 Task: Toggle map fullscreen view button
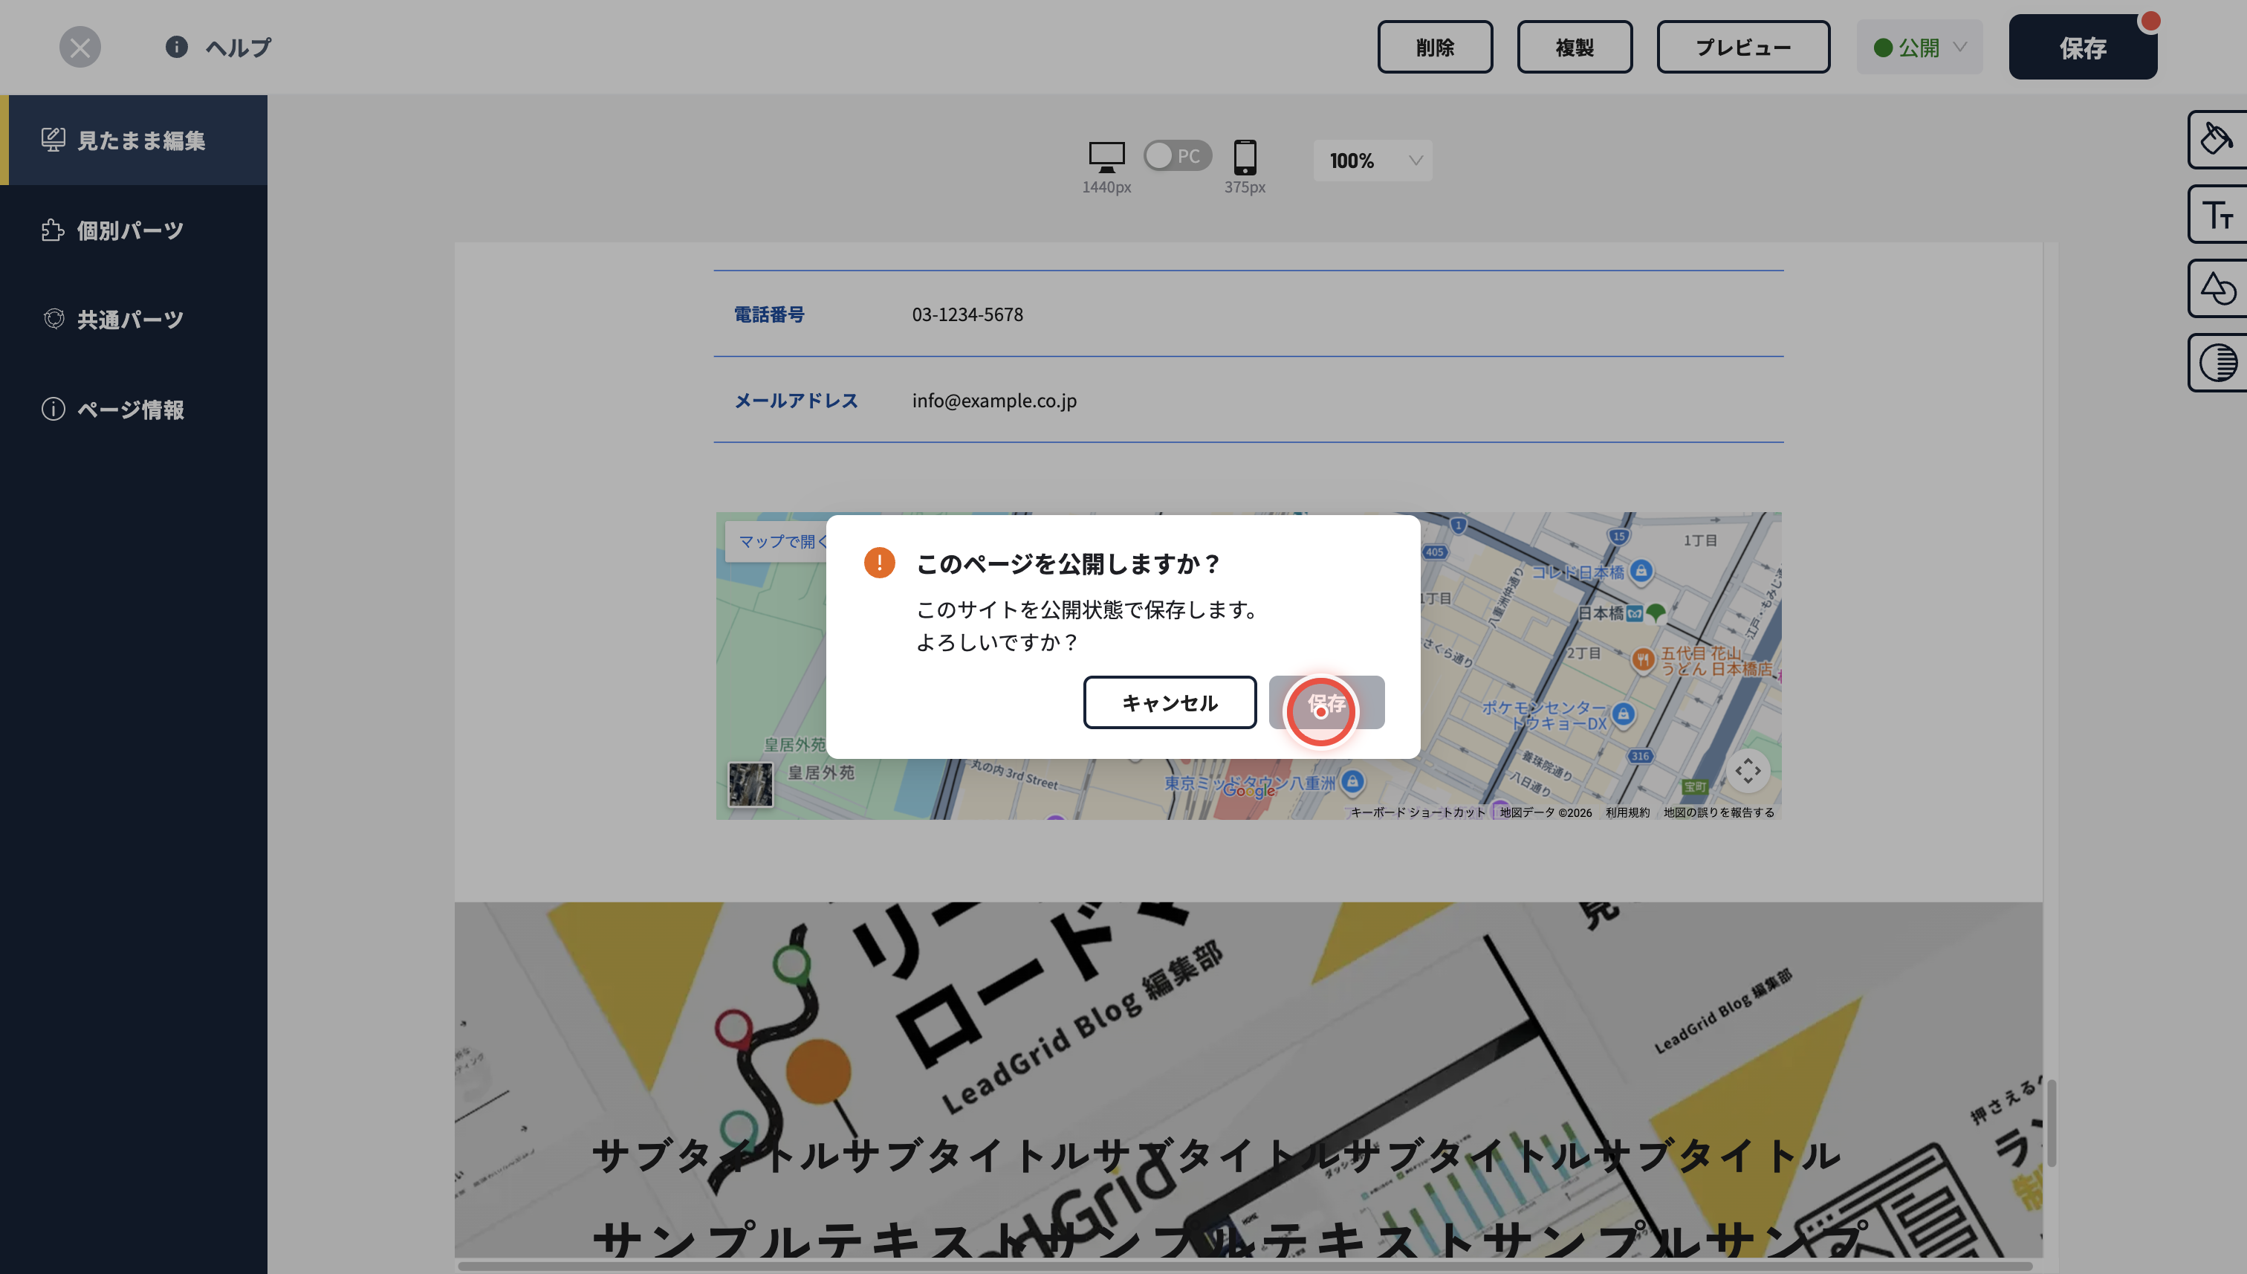[1748, 771]
